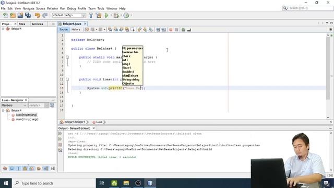This screenshot has width=334, height=188.
Task: Open File Explorer from the taskbar
Action: coord(126,183)
